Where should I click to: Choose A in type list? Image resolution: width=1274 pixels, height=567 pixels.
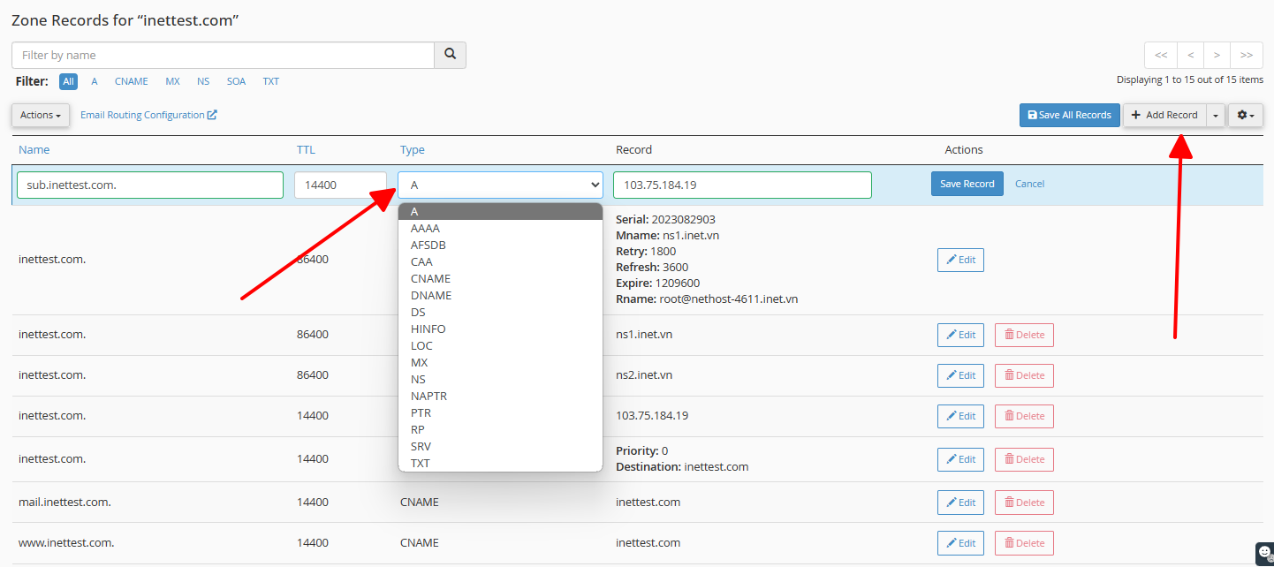(x=501, y=211)
